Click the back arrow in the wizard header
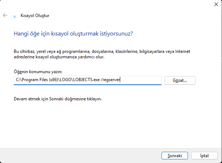This screenshot has height=163, width=222. (5, 16)
